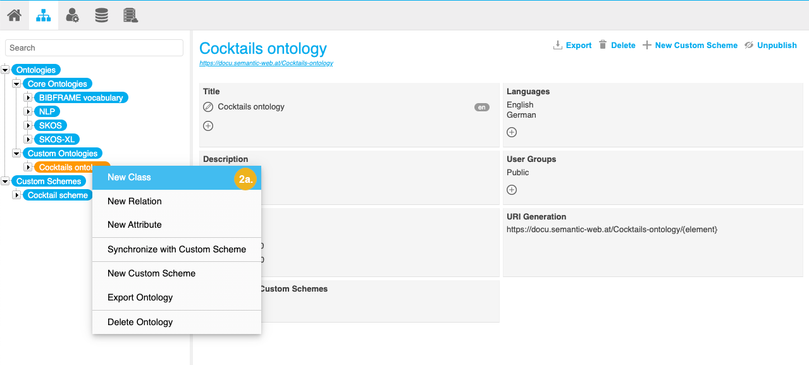
Task: Open the server user management icon
Action: tap(130, 15)
